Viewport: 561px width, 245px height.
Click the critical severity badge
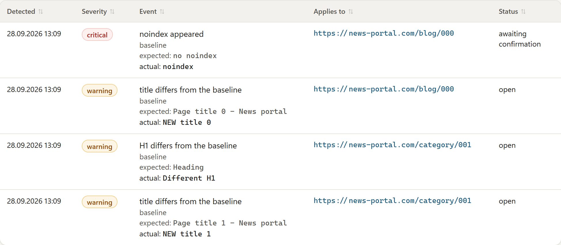click(97, 35)
